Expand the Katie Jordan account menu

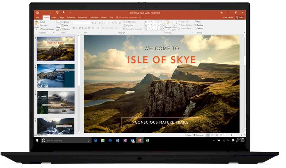[229, 18]
